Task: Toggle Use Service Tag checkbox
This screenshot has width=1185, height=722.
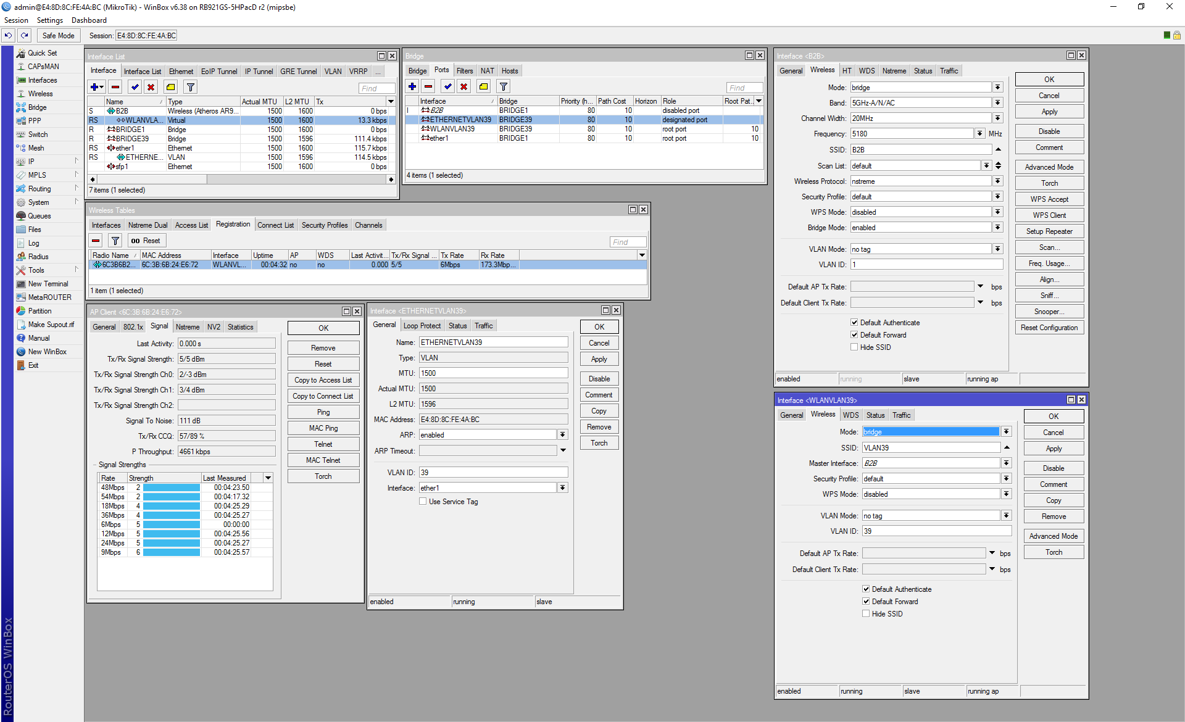Action: (x=423, y=502)
